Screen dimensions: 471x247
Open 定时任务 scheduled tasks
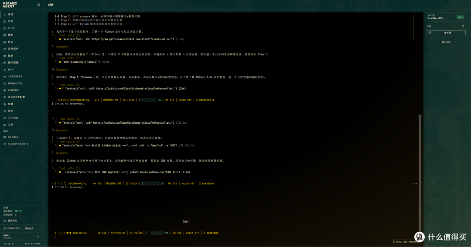click(22, 49)
